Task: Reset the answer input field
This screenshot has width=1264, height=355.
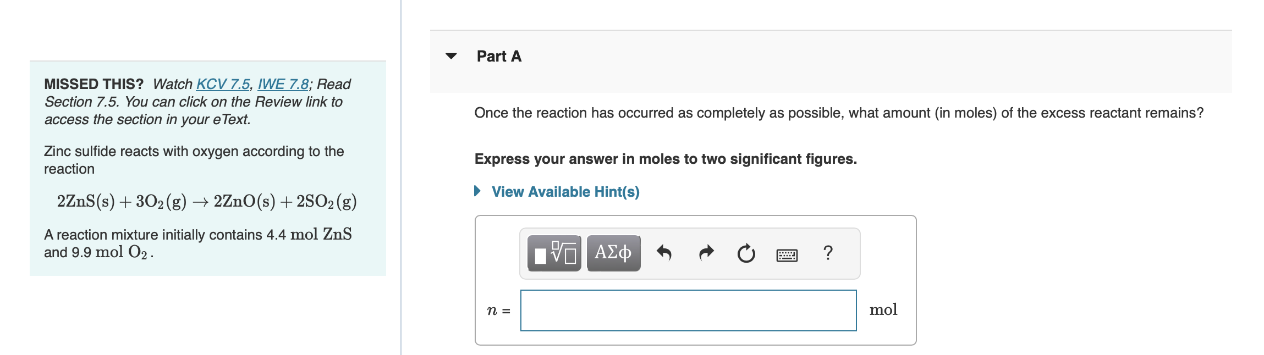Action: point(746,252)
